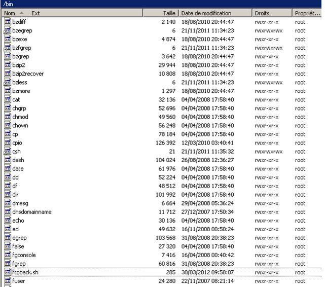Sort by the Taille column header
Screen dimensions: 325x287
(169, 13)
